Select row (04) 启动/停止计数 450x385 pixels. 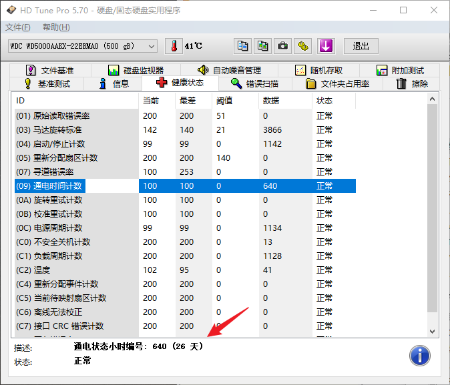click(x=185, y=144)
